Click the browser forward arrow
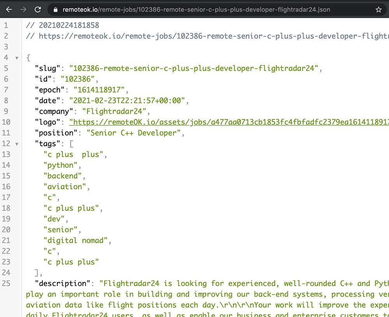Viewport: 389px width, 317px height. pos(23,10)
